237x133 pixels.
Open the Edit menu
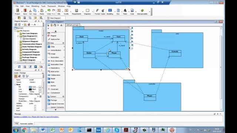22,6
